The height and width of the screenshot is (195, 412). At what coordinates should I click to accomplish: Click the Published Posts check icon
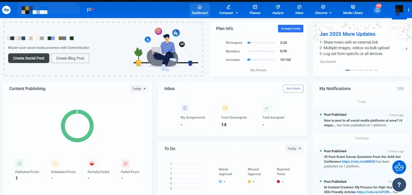point(19,163)
